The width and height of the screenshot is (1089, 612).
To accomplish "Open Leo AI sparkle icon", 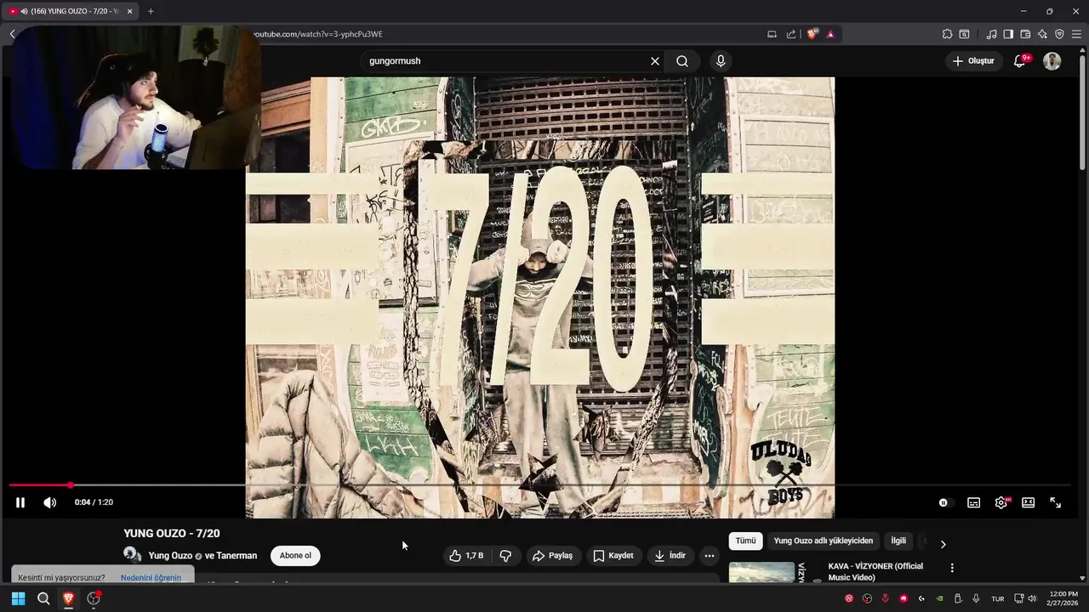I will coord(1042,34).
